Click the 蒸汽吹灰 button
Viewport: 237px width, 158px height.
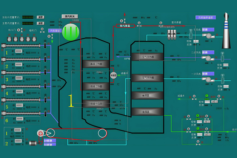coord(70,16)
